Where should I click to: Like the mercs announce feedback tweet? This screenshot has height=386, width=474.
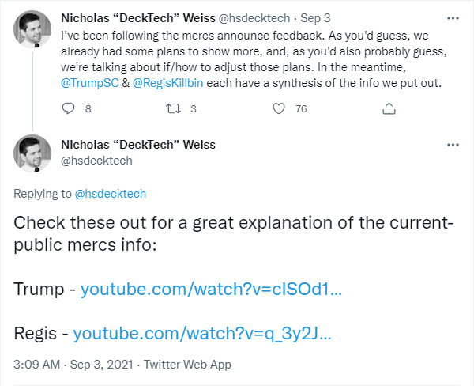(278, 109)
